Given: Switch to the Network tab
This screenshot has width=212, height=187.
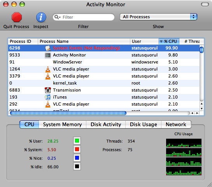Looking at the screenshot, I should click(176, 124).
